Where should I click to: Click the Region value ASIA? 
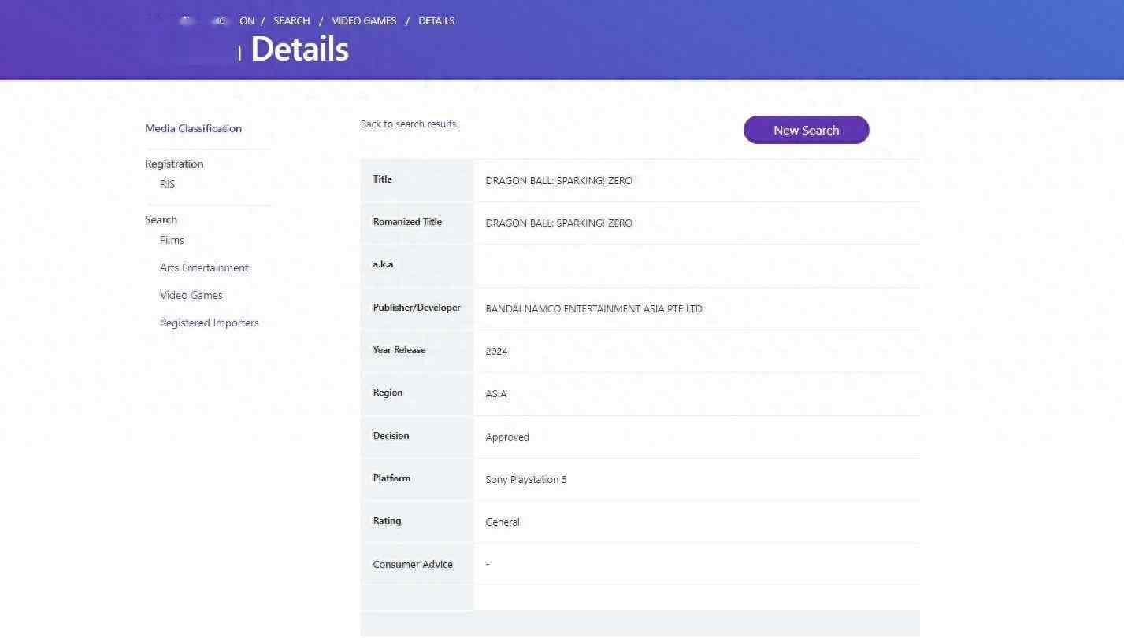(495, 393)
